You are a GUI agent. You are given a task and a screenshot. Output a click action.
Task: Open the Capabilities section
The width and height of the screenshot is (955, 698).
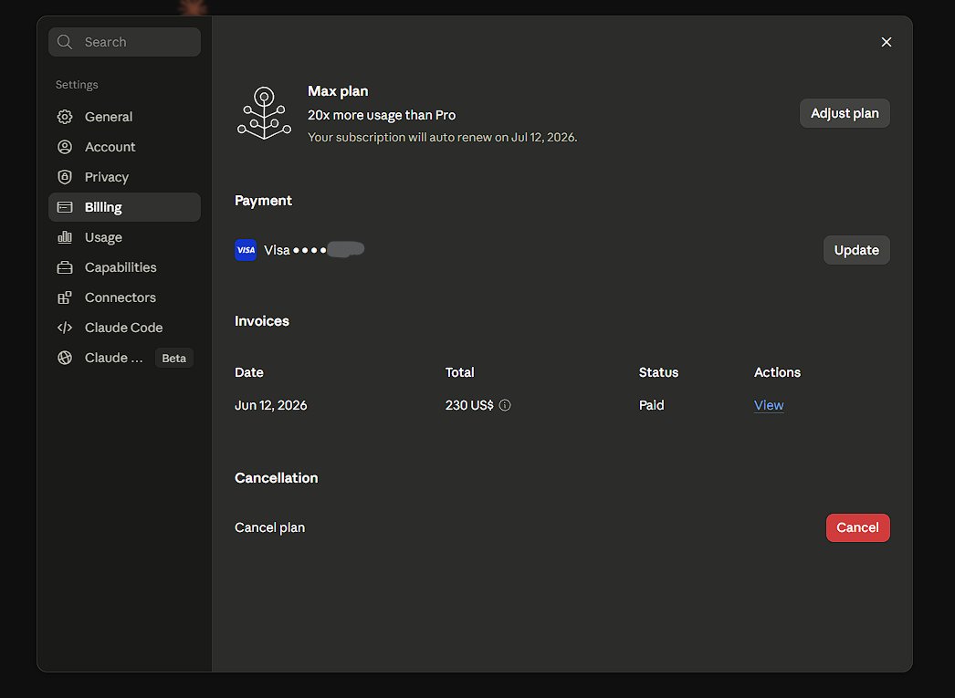tap(124, 267)
